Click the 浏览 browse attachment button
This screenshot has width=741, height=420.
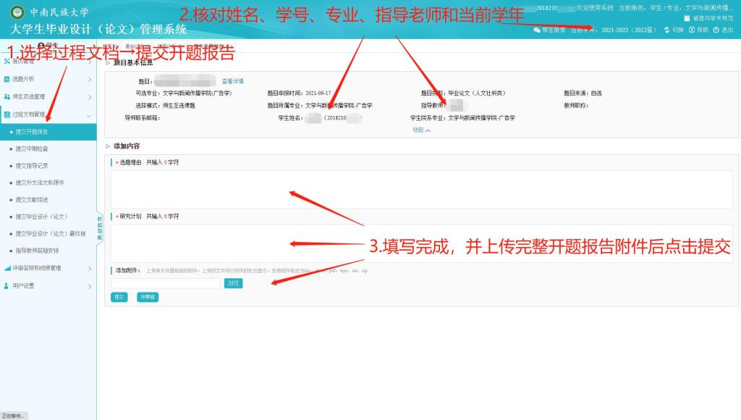pos(233,283)
